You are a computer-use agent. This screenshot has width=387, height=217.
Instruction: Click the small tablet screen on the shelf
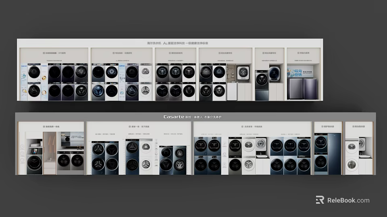click(x=34, y=151)
